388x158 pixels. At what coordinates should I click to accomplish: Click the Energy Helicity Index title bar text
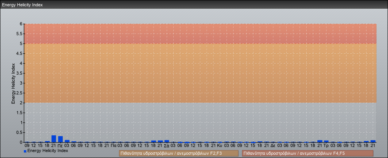(x=22, y=5)
